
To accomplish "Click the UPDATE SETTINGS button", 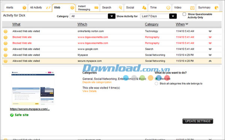I will point(198,121).
